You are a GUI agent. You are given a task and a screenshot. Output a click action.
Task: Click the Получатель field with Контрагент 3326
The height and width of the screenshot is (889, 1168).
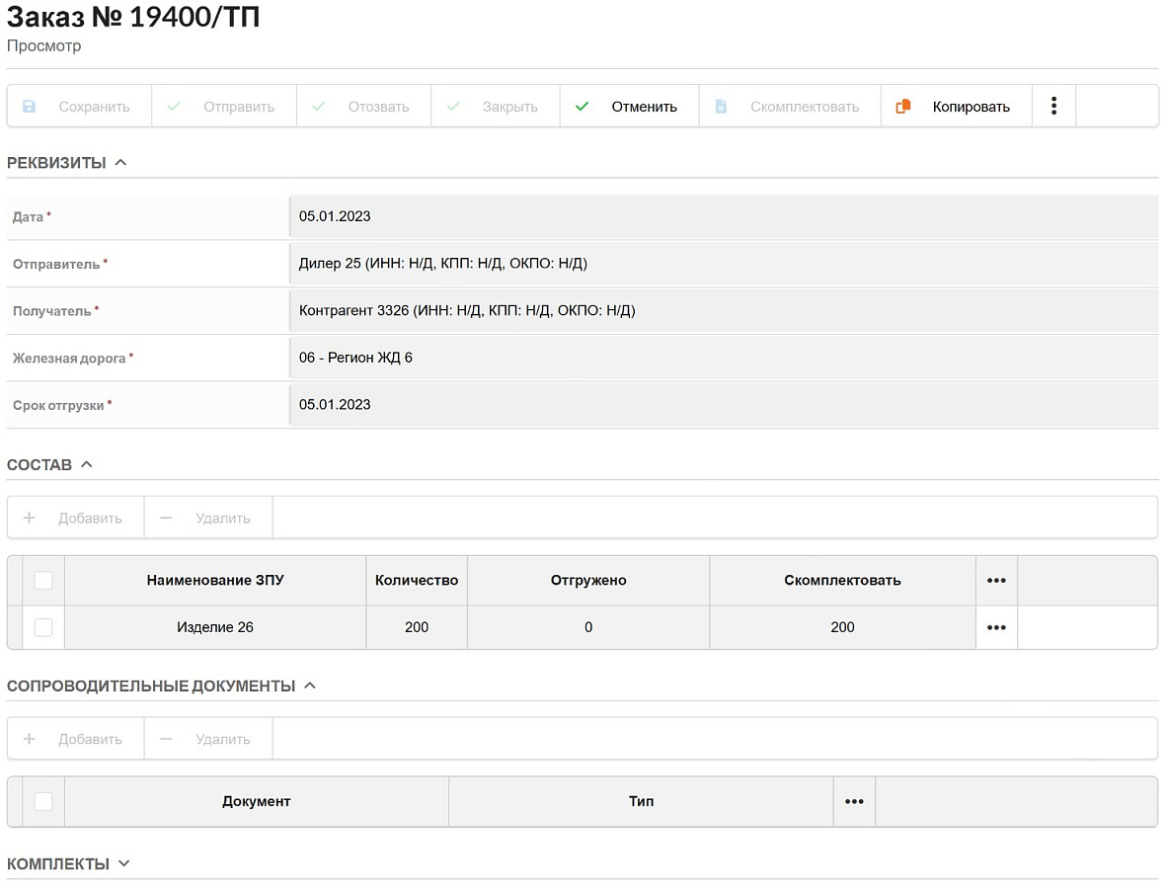click(724, 311)
